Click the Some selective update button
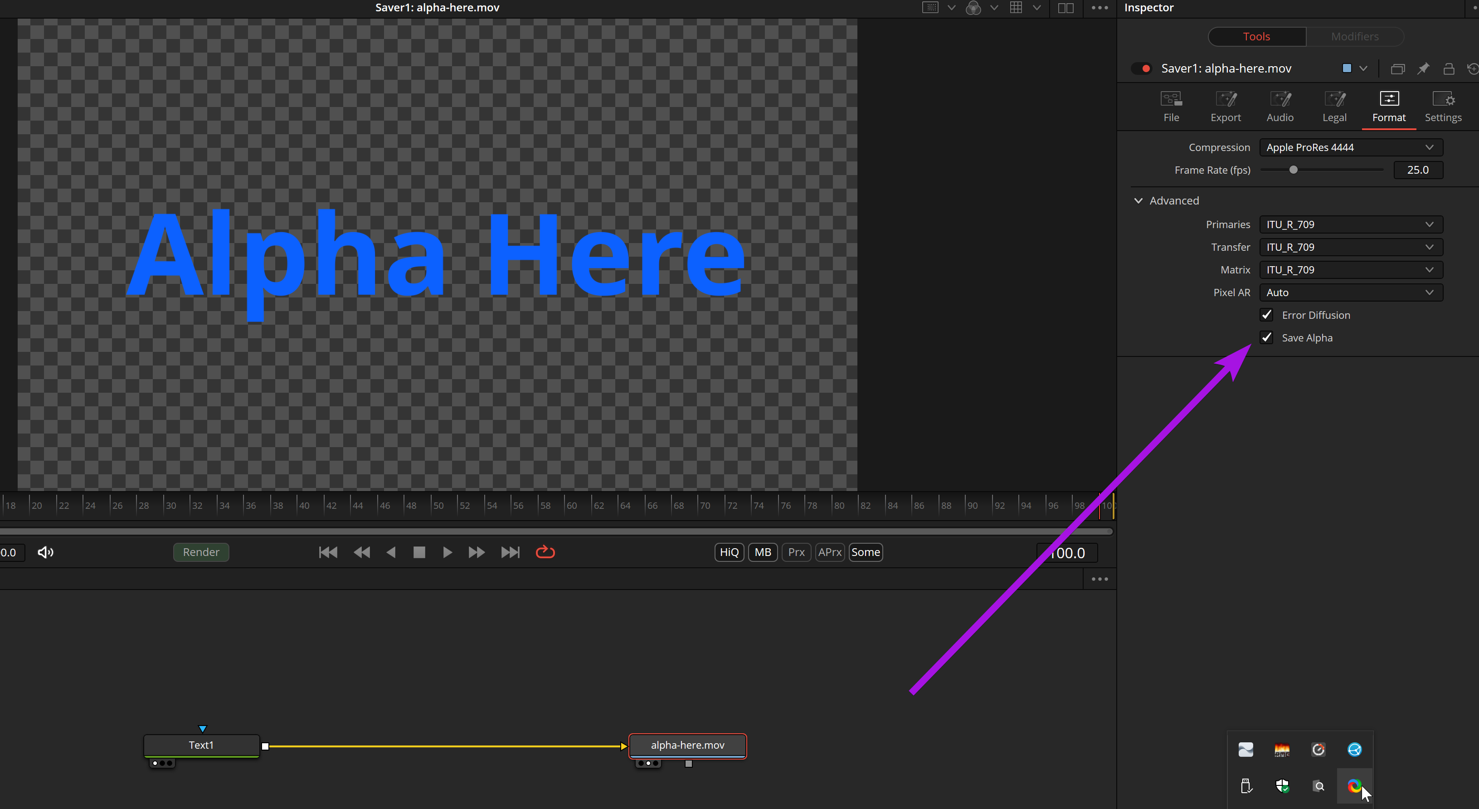The image size is (1479, 809). 865,552
